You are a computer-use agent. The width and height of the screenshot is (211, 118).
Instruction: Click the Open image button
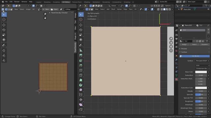(54, 10)
